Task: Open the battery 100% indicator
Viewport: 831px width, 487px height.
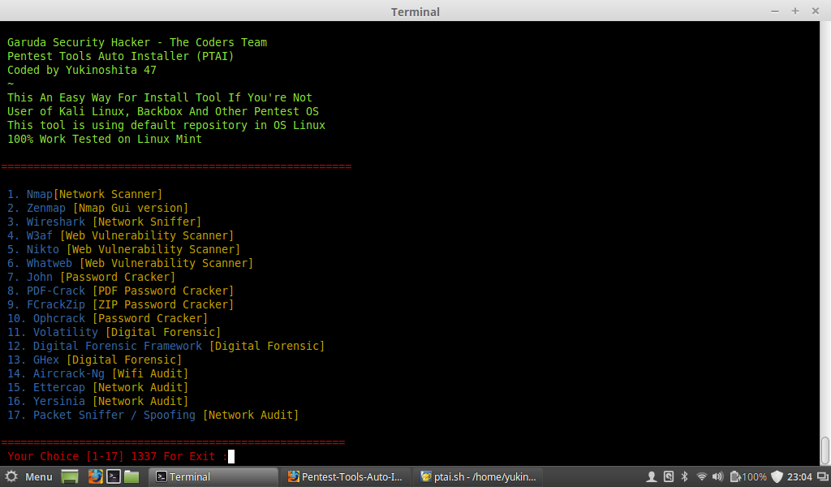Action: click(x=748, y=477)
